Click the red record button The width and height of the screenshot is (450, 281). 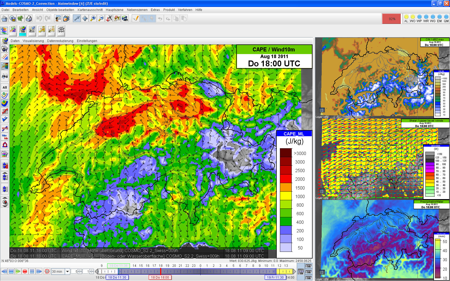25,272
